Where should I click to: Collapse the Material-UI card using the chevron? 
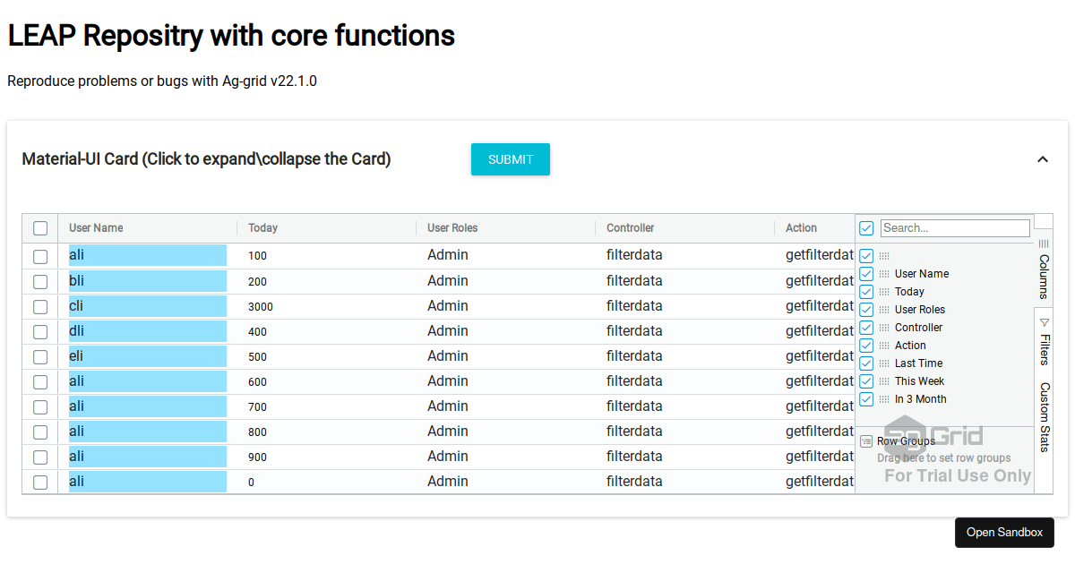pyautogui.click(x=1043, y=158)
